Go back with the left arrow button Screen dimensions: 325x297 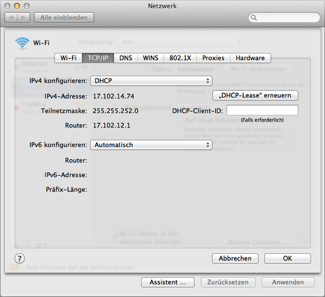tap(11, 18)
